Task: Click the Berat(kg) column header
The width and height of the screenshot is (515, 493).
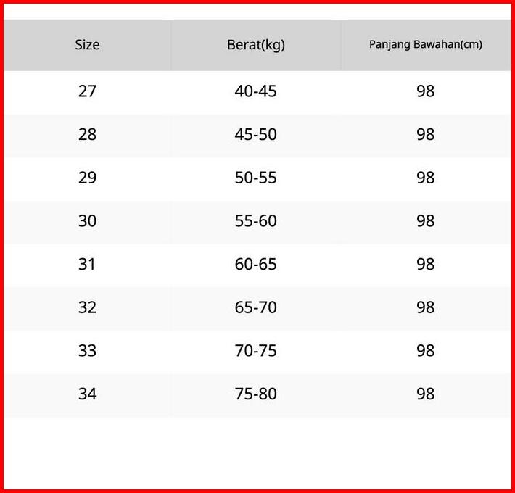Action: click(x=256, y=45)
